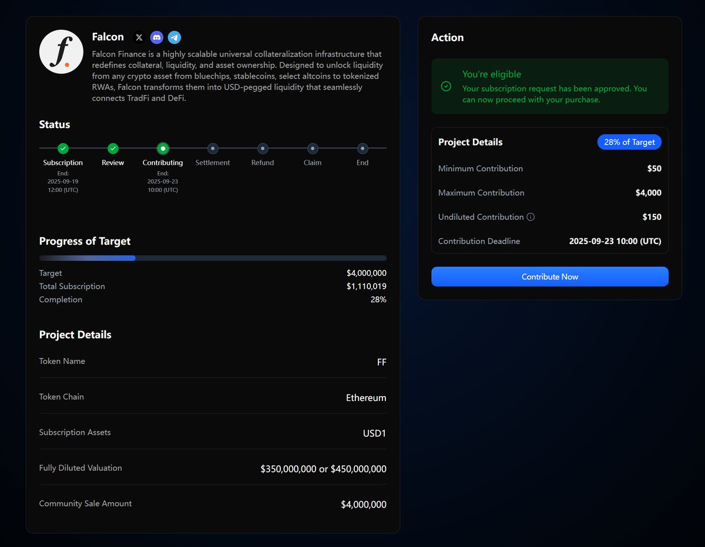Click the Token Chain label
This screenshot has height=547, width=705.
point(62,397)
